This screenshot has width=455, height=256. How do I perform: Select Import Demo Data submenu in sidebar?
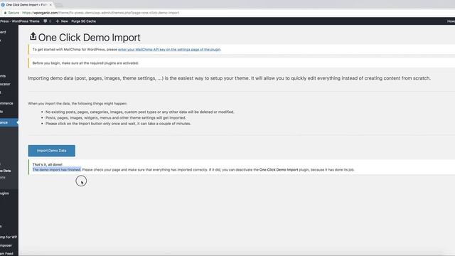point(6,171)
